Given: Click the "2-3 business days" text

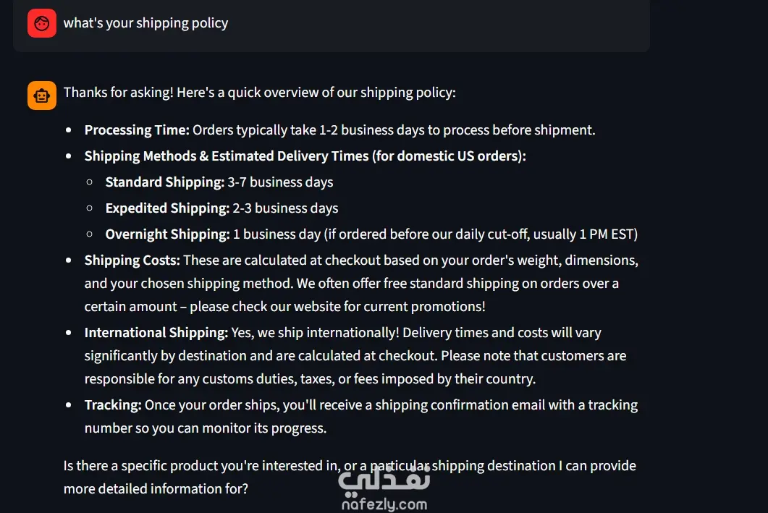Looking at the screenshot, I should pos(285,208).
